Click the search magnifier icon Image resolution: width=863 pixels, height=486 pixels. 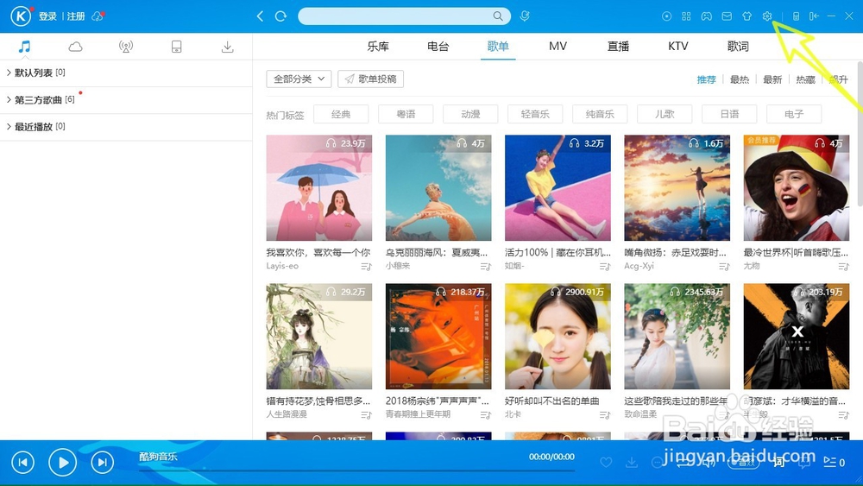[x=498, y=16]
